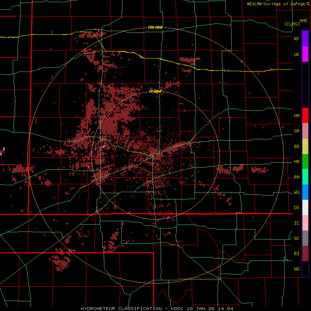This screenshot has width=311, height=311.
Task: Click the IC legend label
Action: click(x=296, y=223)
